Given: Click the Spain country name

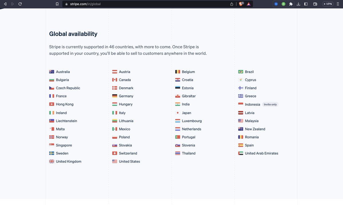Looking at the screenshot, I should click(249, 145).
